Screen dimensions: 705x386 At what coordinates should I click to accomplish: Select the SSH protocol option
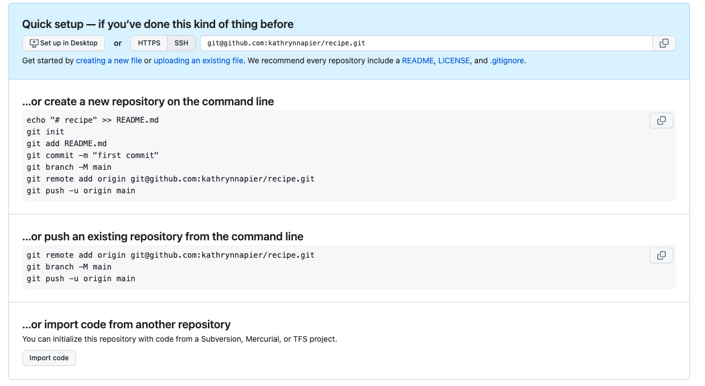[x=182, y=43]
